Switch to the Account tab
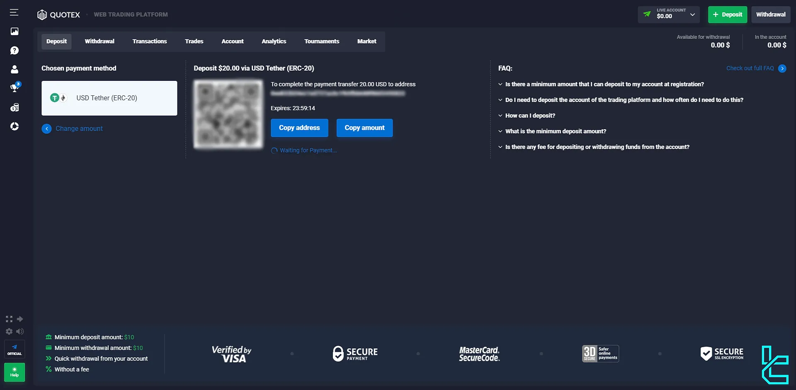Viewport: 796px width, 390px height. (x=233, y=41)
